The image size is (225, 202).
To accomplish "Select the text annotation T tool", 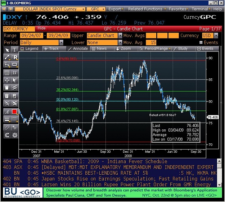I will point(14,50).
